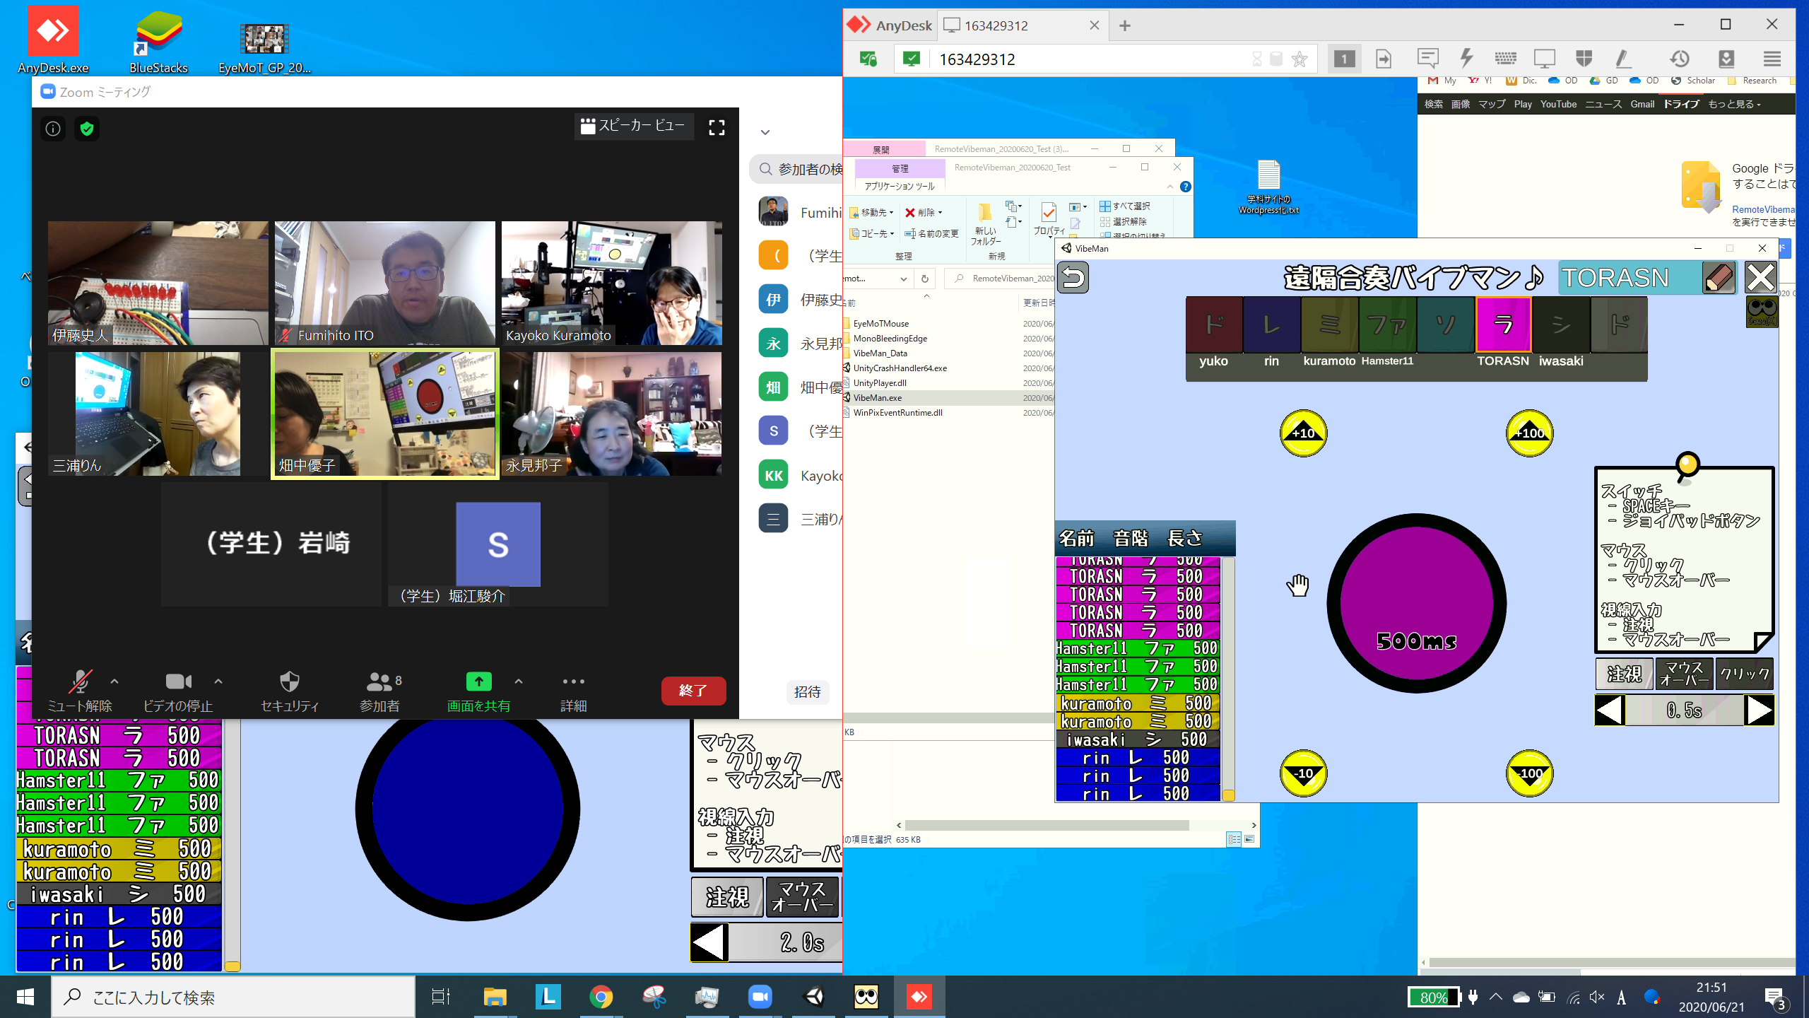Choose 注視 input mode in the VibeMan window
The height and width of the screenshot is (1018, 1809).
pyautogui.click(x=1624, y=674)
